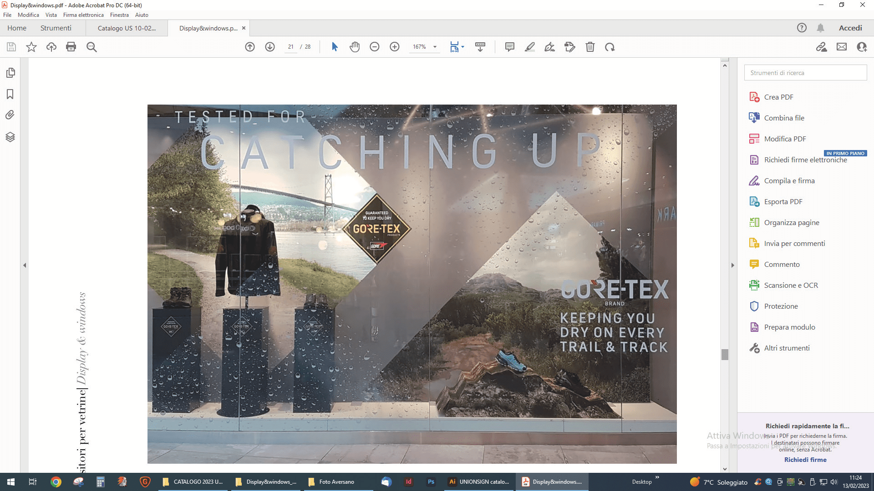
Task: Share a link with the link icon
Action: [822, 47]
